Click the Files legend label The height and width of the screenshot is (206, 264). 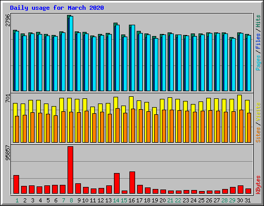pyautogui.click(x=258, y=41)
